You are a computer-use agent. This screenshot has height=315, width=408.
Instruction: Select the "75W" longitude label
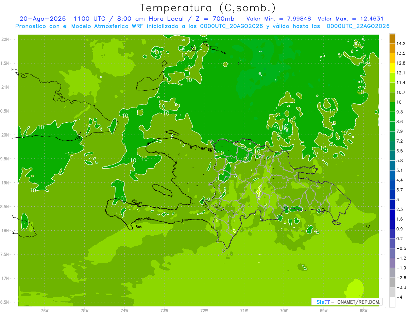click(85, 311)
